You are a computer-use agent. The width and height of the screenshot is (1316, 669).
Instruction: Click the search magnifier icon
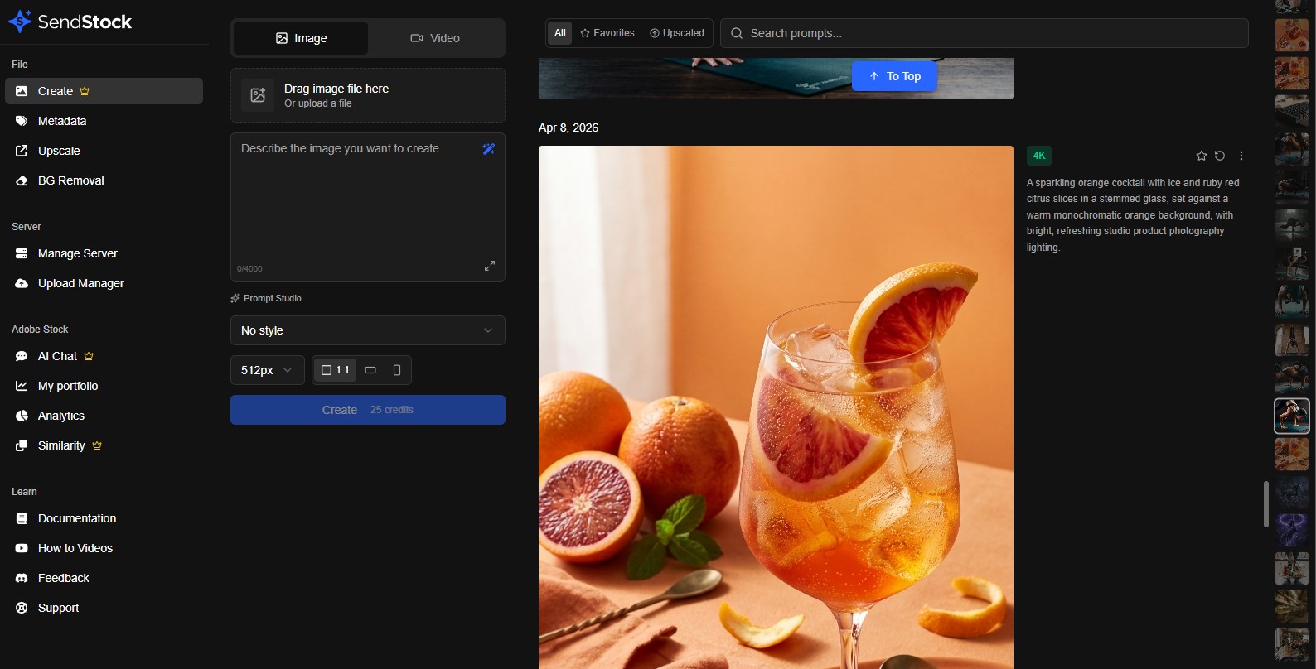[736, 33]
